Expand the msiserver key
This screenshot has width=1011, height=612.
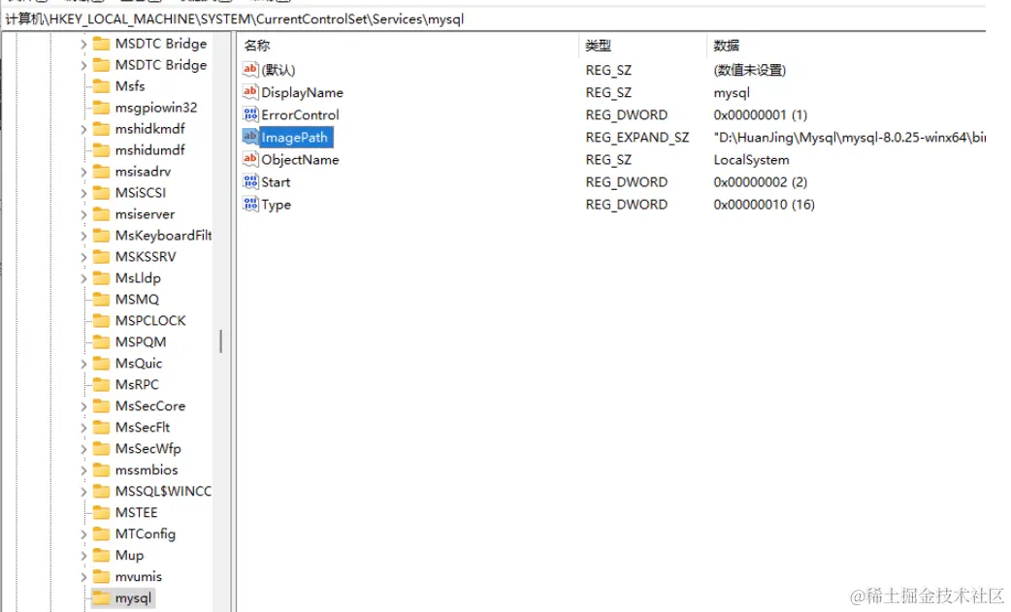click(83, 214)
